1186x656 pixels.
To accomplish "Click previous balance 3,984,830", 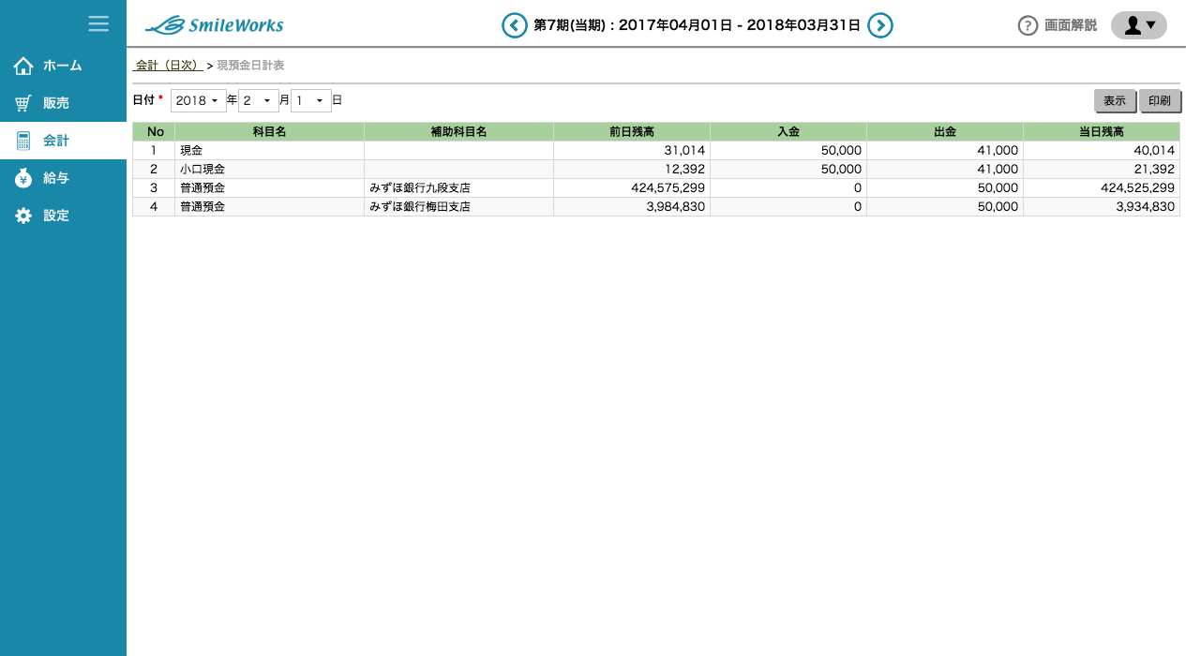I will pyautogui.click(x=632, y=207).
